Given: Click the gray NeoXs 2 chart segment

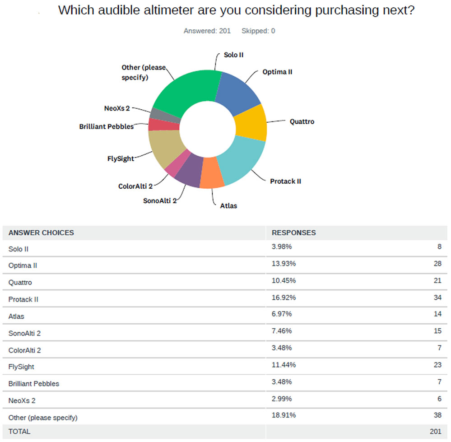Looking at the screenshot, I should coord(165,115).
